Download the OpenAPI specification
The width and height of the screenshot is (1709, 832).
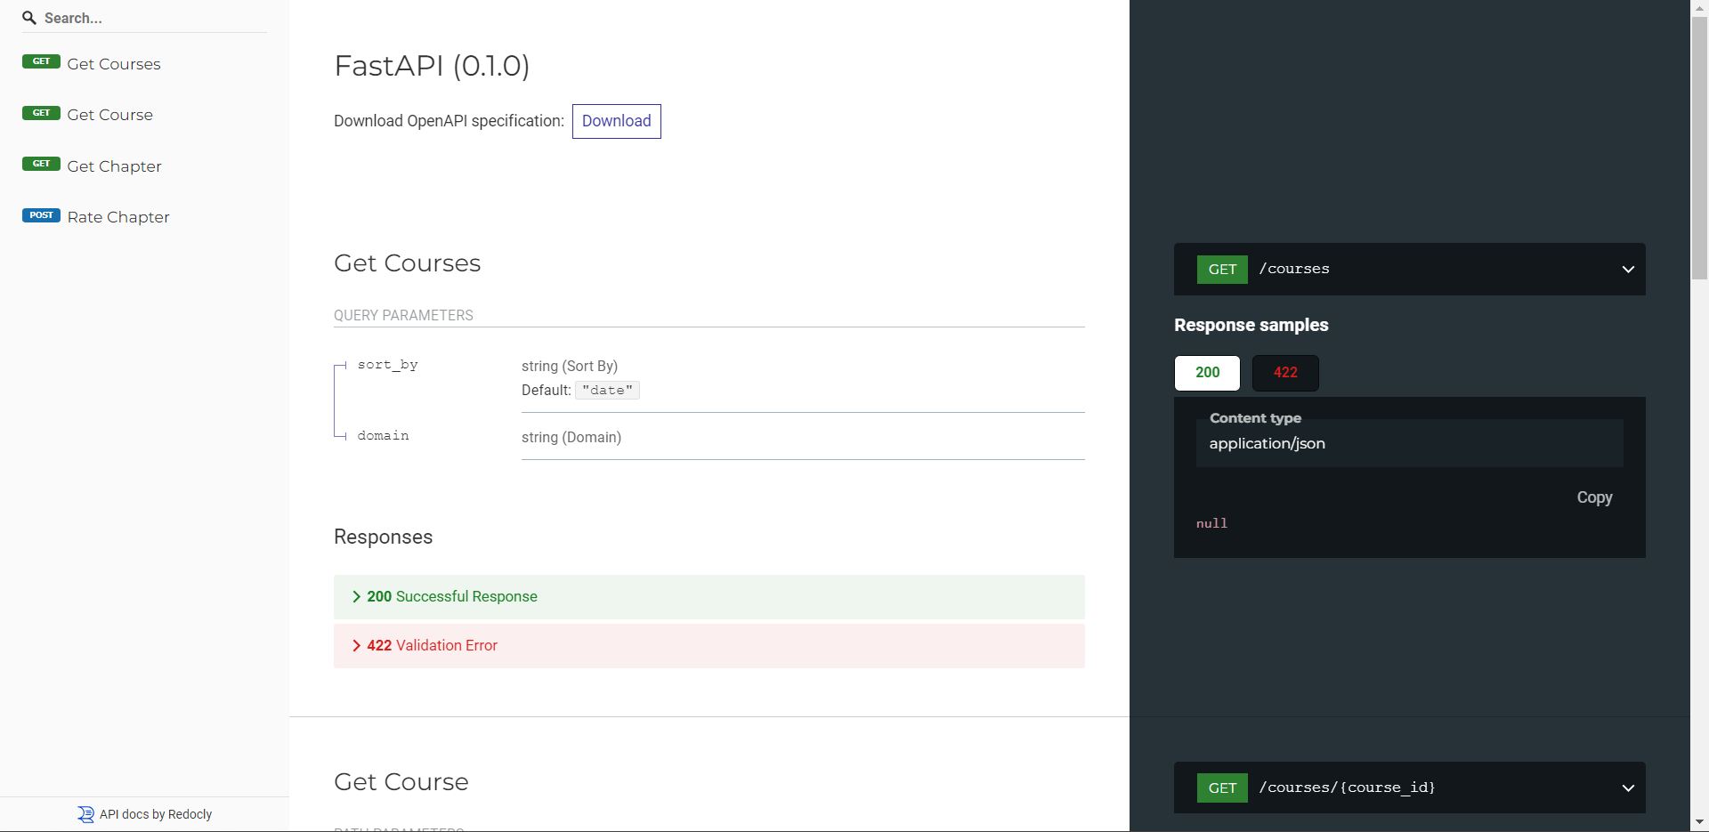pos(616,121)
